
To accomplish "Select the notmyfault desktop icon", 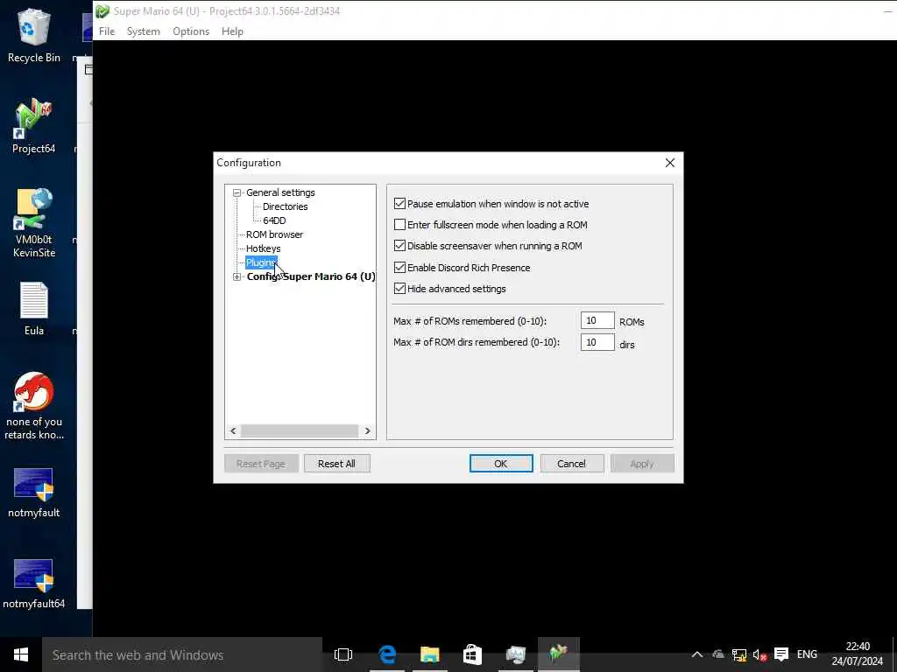I will click(34, 493).
